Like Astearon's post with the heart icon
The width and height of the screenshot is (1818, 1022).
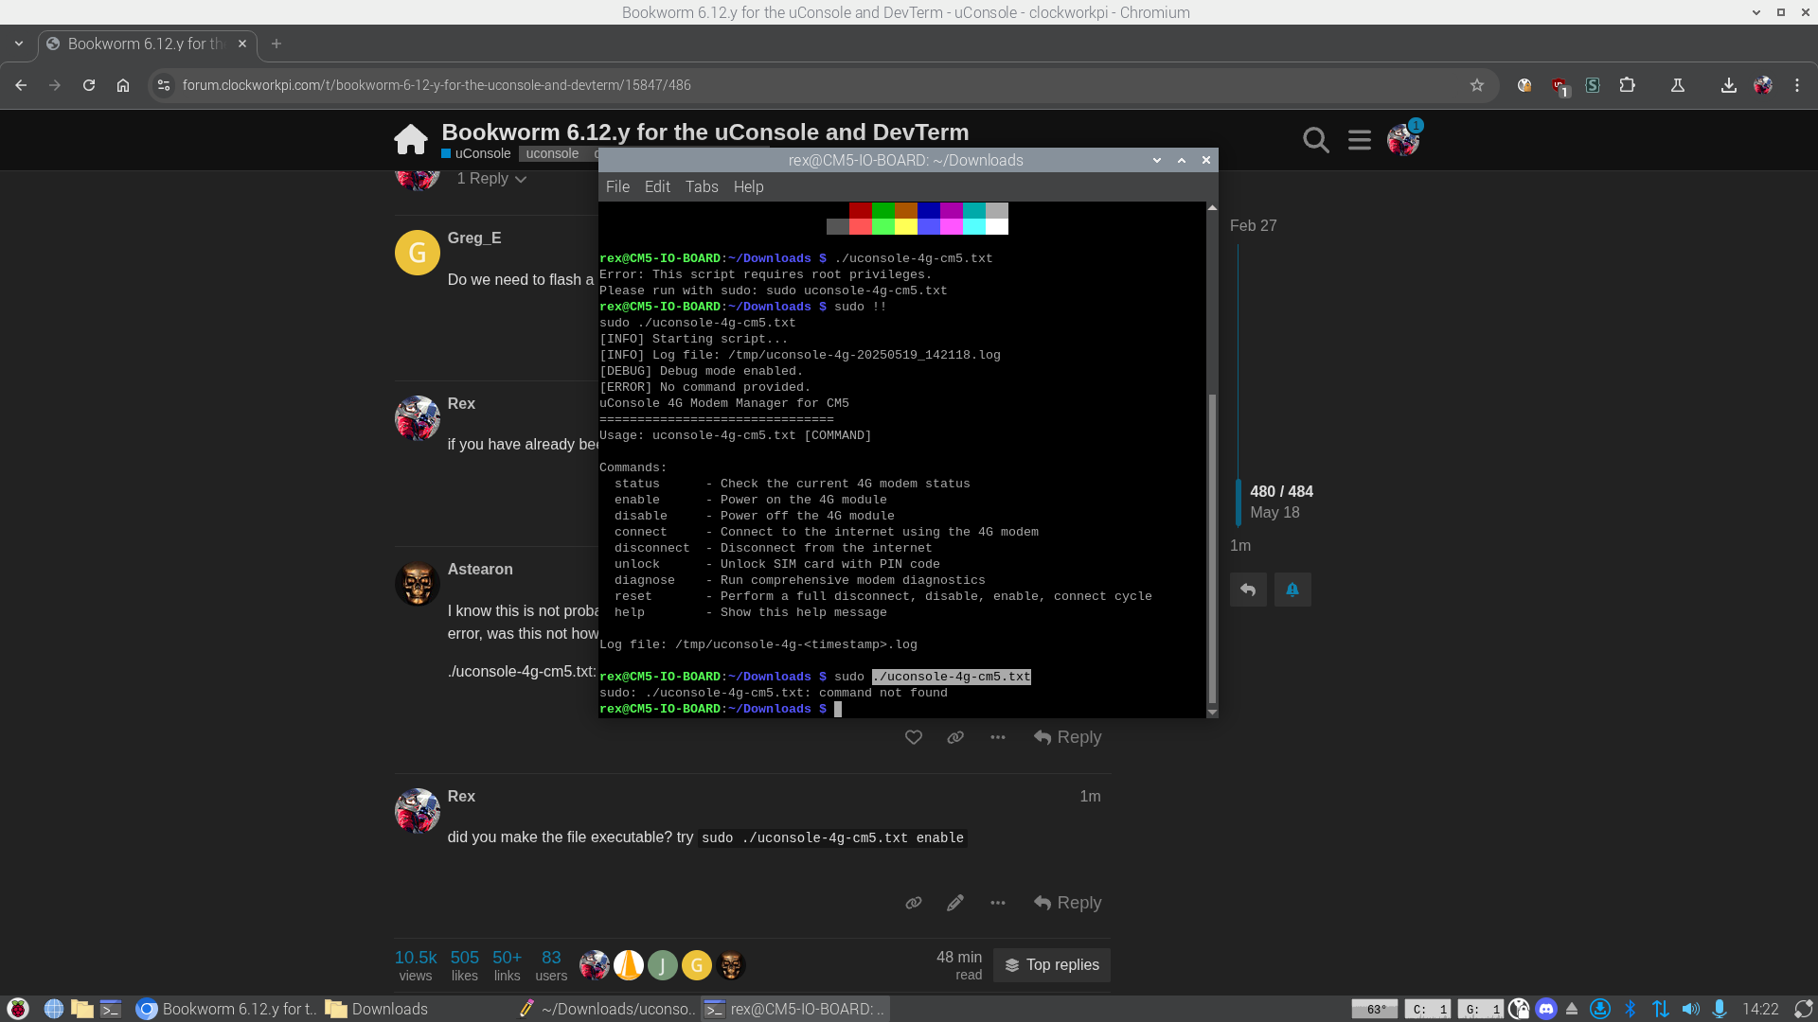[914, 737]
